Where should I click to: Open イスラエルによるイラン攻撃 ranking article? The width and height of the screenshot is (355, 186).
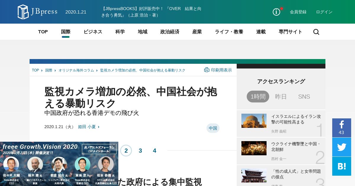[296, 119]
